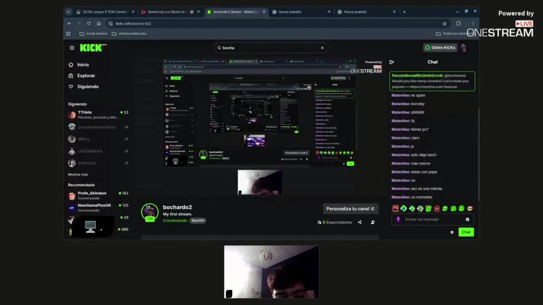Screen dimensions: 543x305
Task: Click the green Chat send button
Action: [x=466, y=232]
